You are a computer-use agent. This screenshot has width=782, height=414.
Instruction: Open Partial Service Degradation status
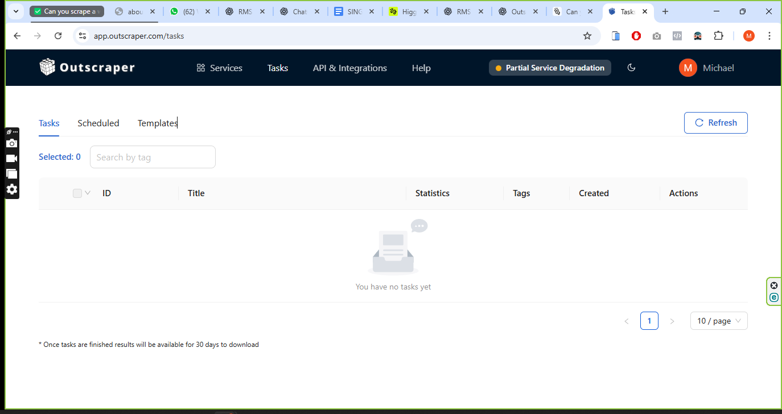tap(549, 68)
